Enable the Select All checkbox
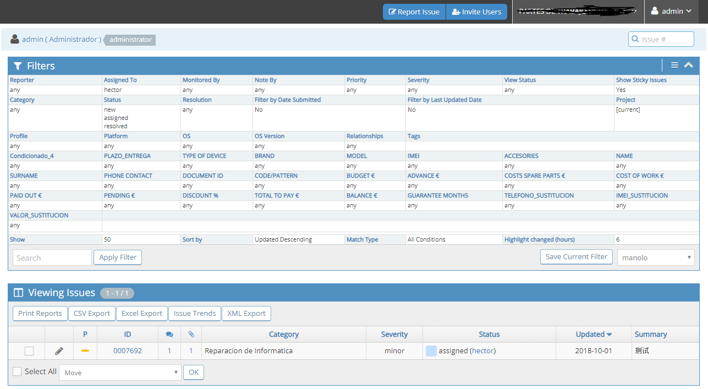The width and height of the screenshot is (708, 389). coord(17,371)
